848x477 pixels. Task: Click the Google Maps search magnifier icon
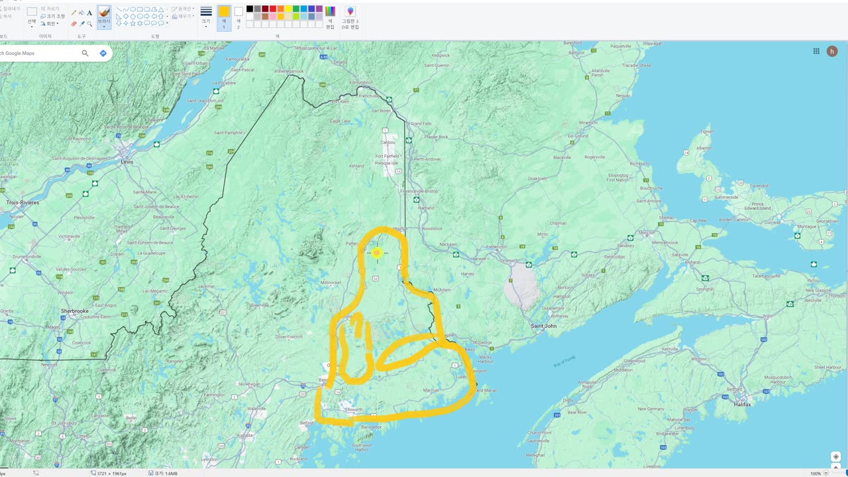click(85, 53)
